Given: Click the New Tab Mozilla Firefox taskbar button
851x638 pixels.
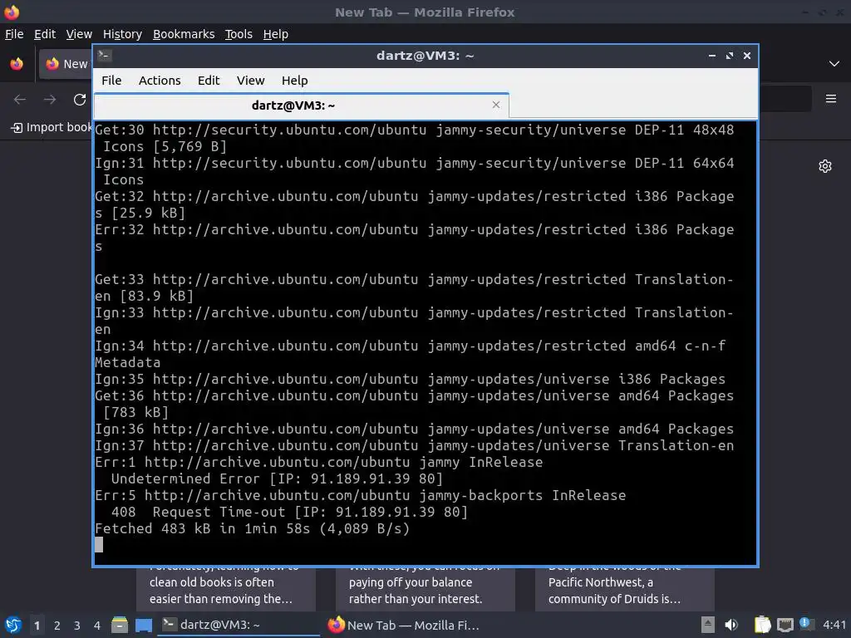Looking at the screenshot, I should 405,625.
